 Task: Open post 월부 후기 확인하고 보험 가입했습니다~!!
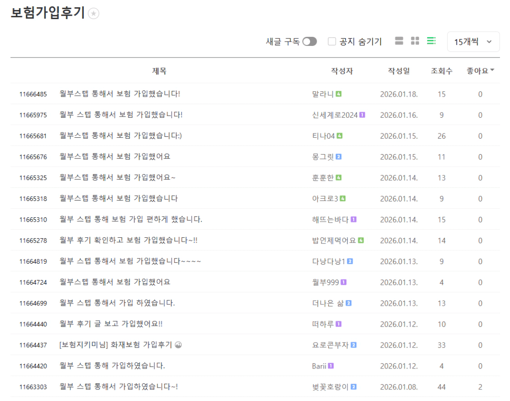128,240
